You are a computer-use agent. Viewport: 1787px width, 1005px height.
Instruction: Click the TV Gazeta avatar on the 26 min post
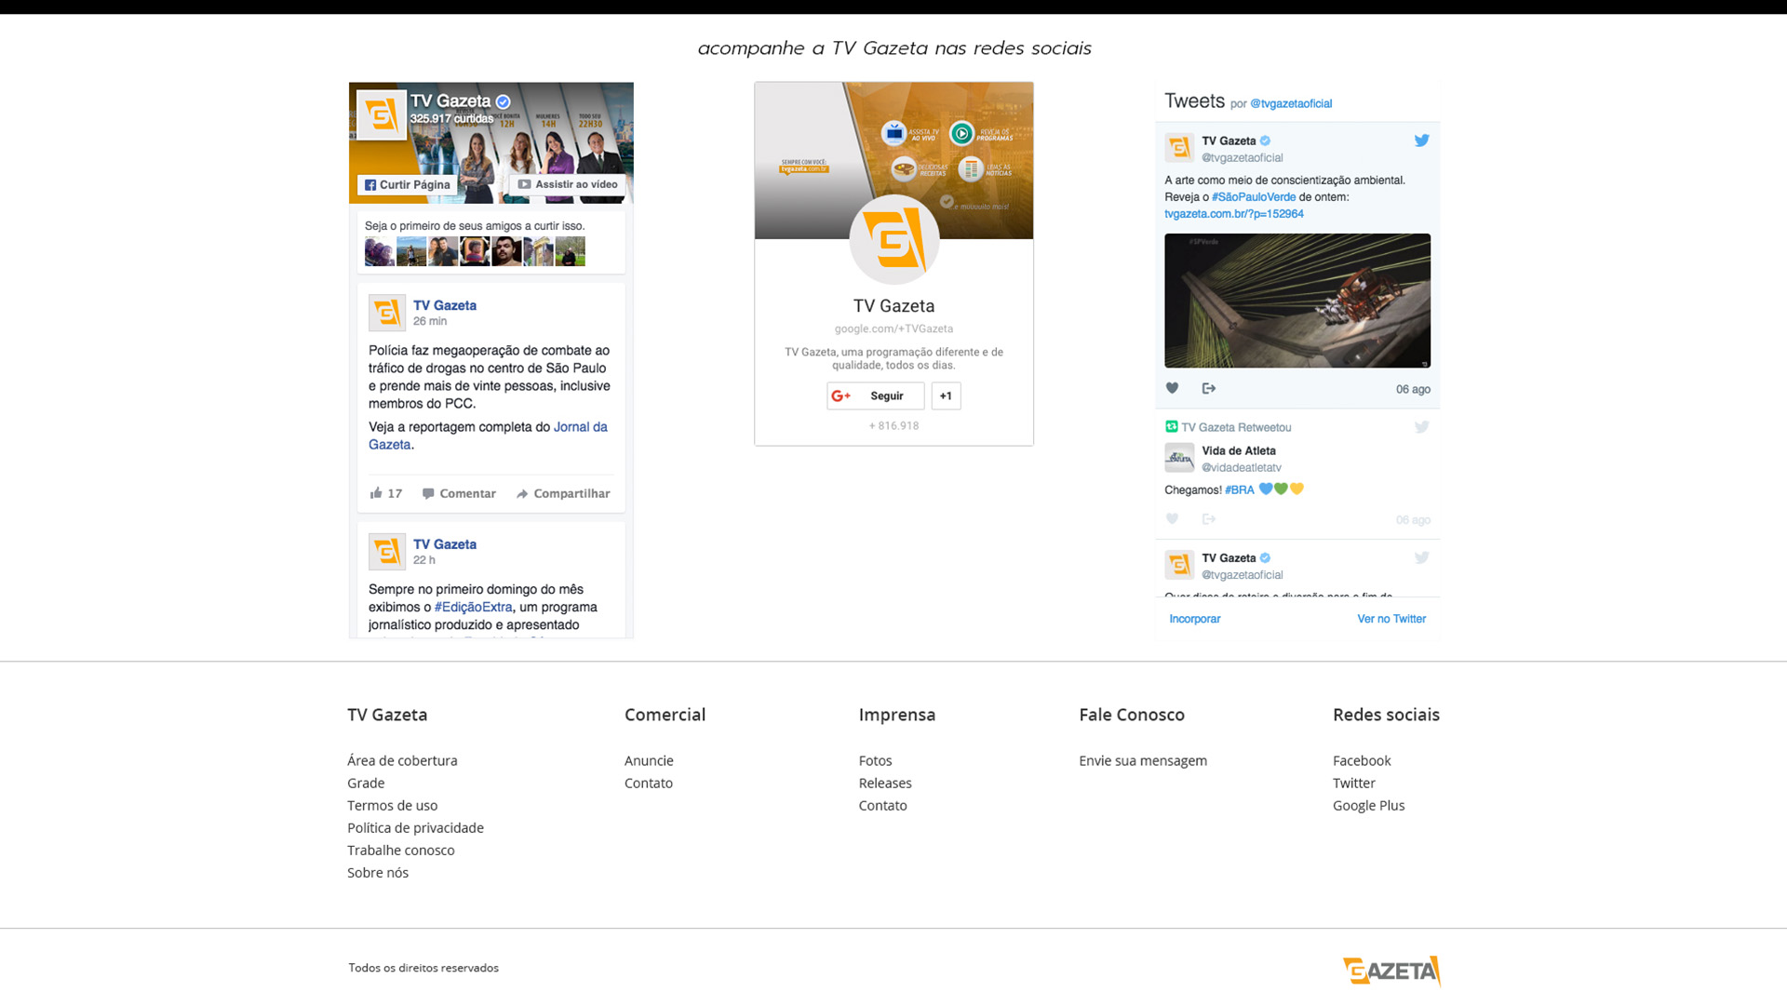pyautogui.click(x=387, y=313)
